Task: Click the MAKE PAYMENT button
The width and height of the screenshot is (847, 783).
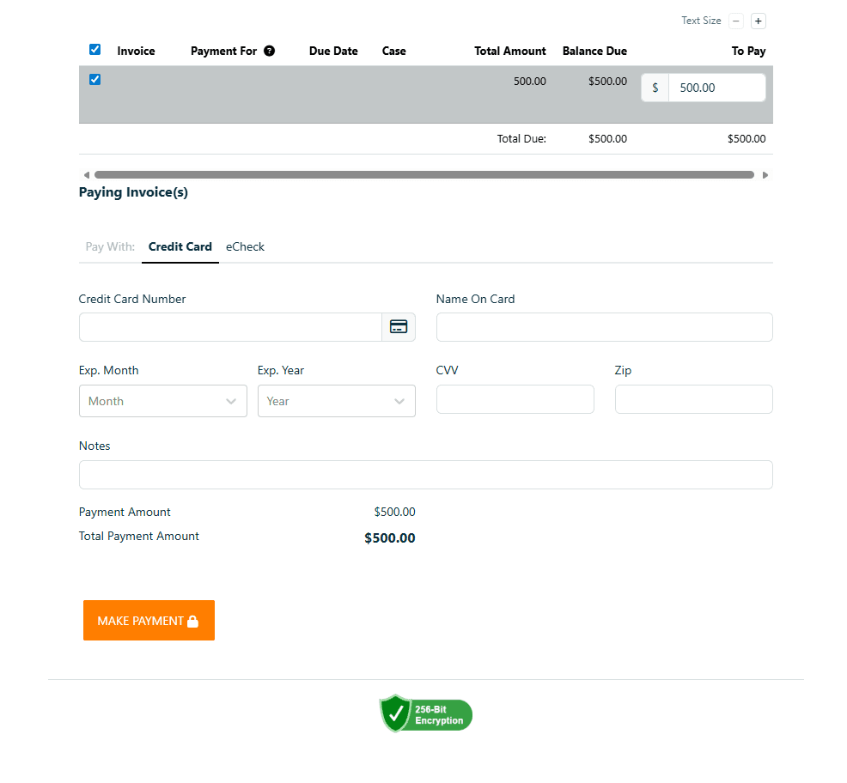Action: pyautogui.click(x=149, y=620)
